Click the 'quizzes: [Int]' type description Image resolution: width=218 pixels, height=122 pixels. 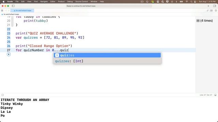click(69, 61)
